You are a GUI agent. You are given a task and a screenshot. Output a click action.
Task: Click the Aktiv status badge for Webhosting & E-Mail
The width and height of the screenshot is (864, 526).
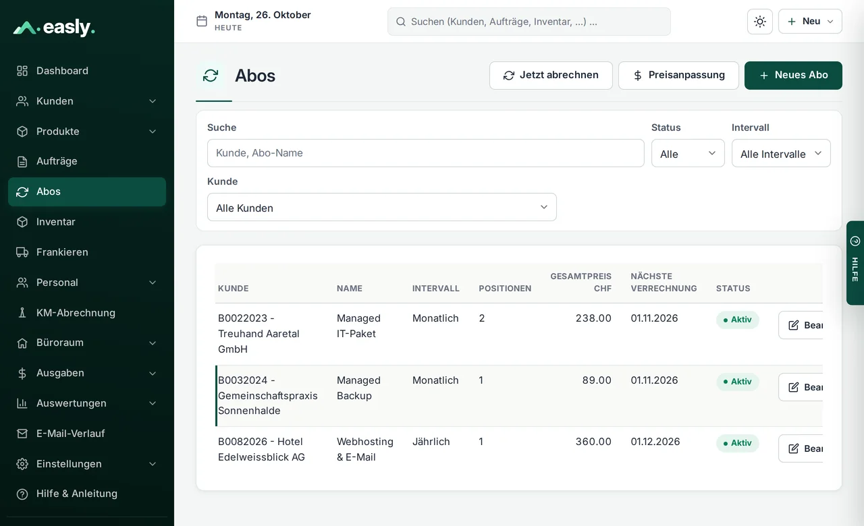tap(738, 443)
